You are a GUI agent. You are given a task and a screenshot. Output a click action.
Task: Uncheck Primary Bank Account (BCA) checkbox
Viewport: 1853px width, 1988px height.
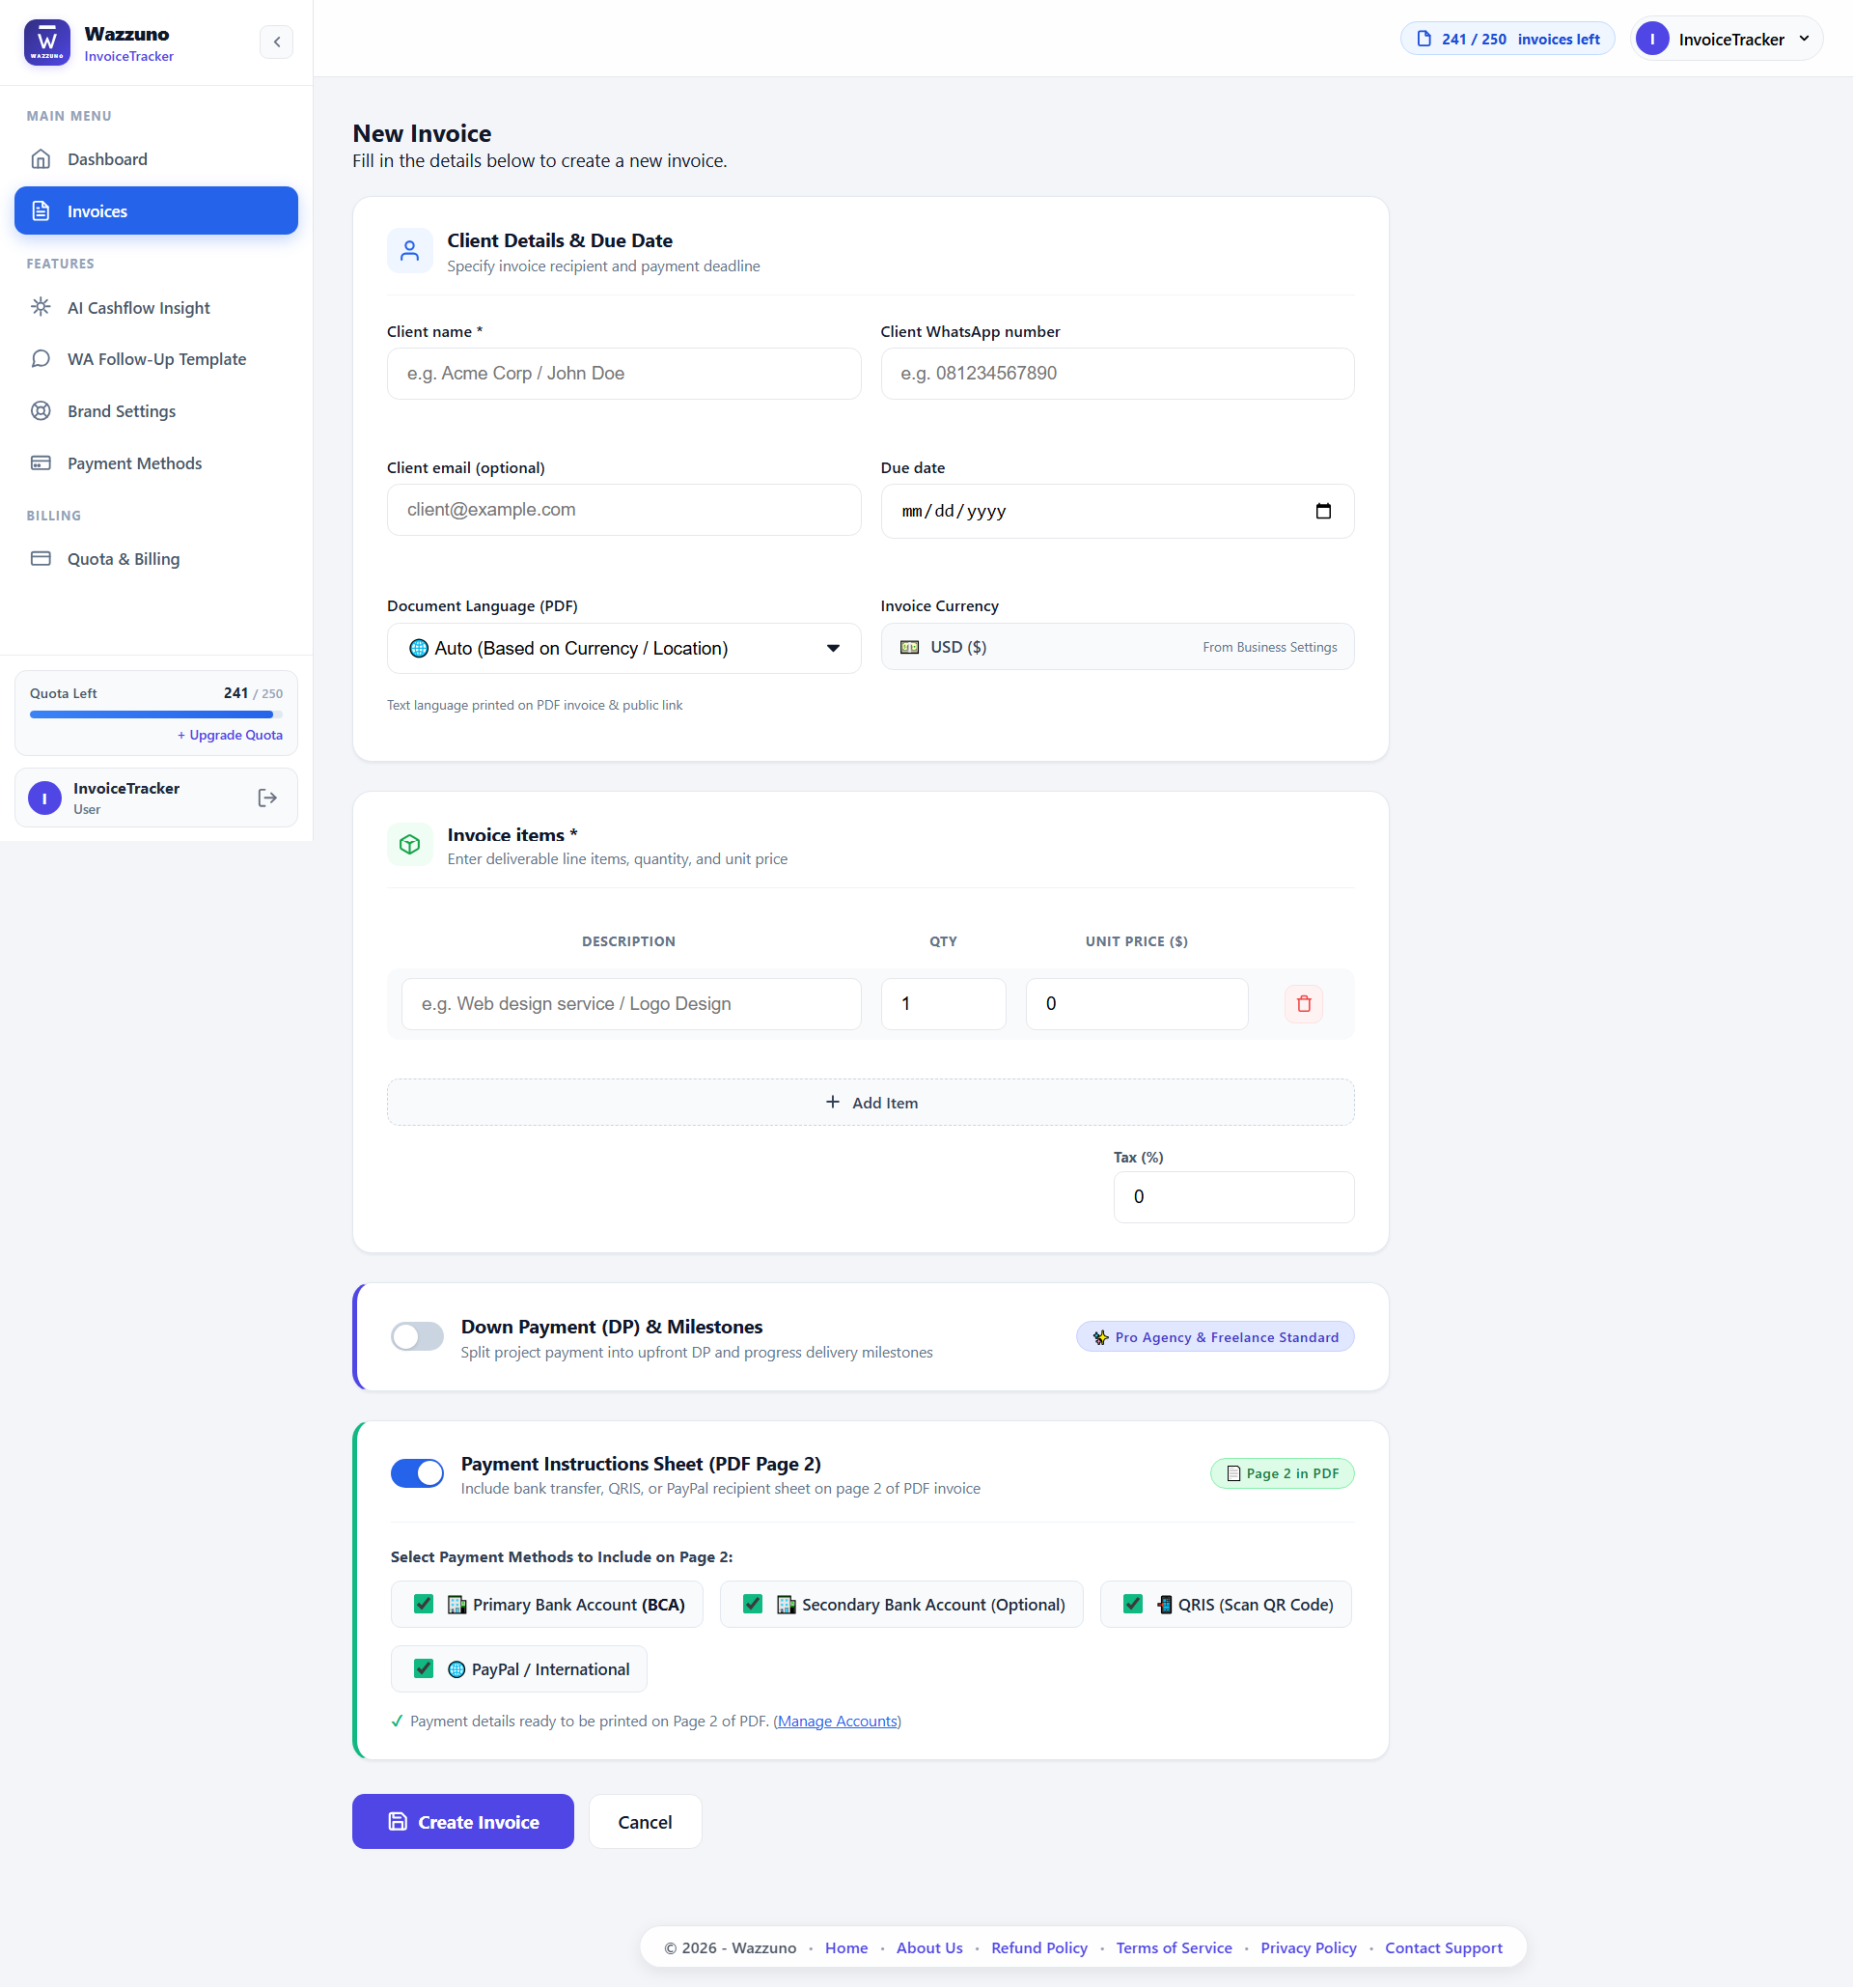(x=424, y=1604)
